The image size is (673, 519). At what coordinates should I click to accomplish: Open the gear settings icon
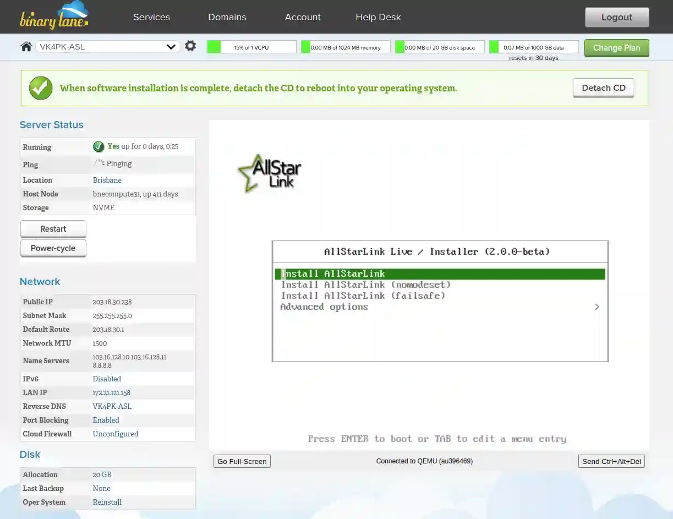coord(190,46)
